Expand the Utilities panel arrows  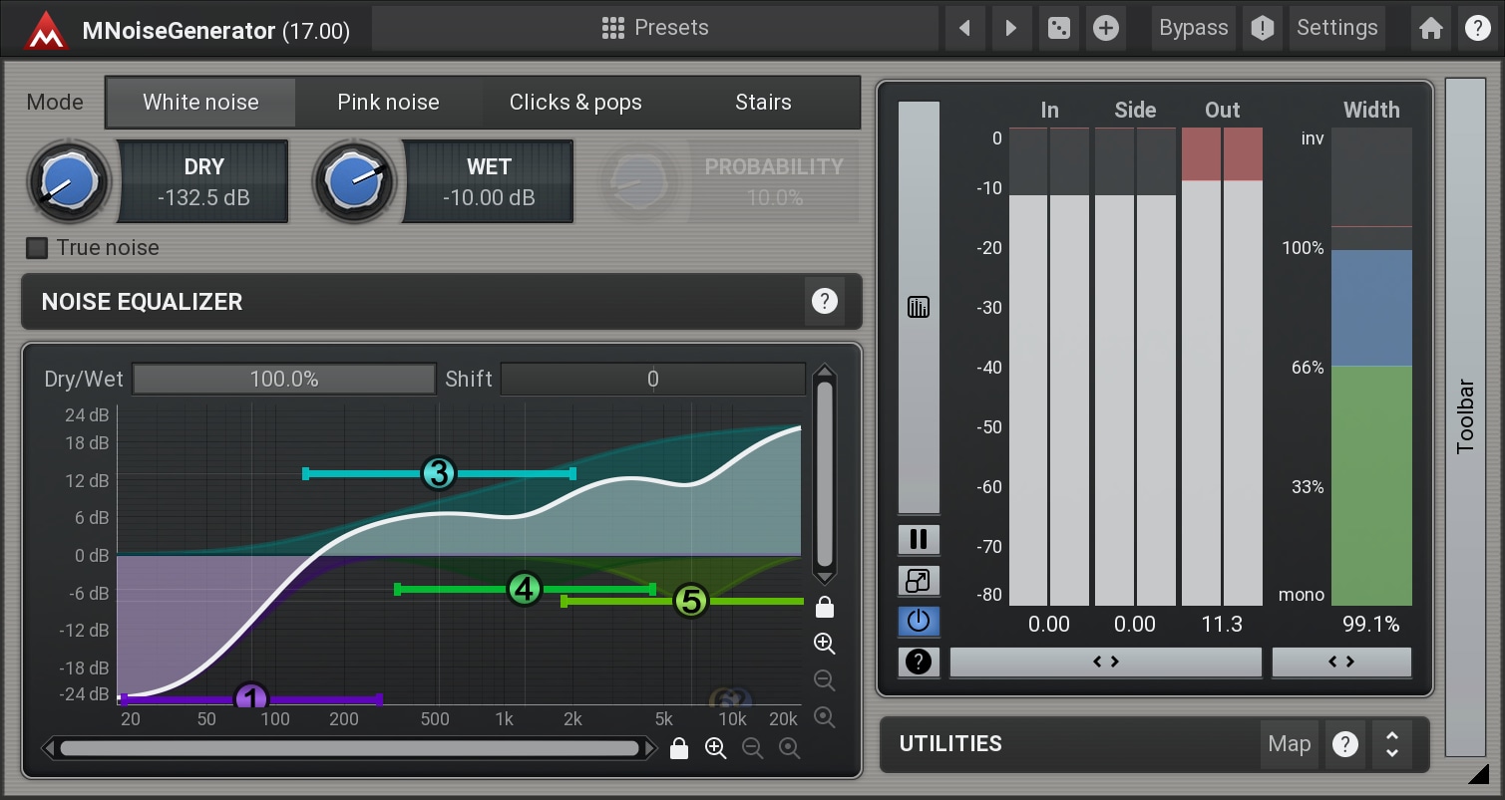point(1391,744)
